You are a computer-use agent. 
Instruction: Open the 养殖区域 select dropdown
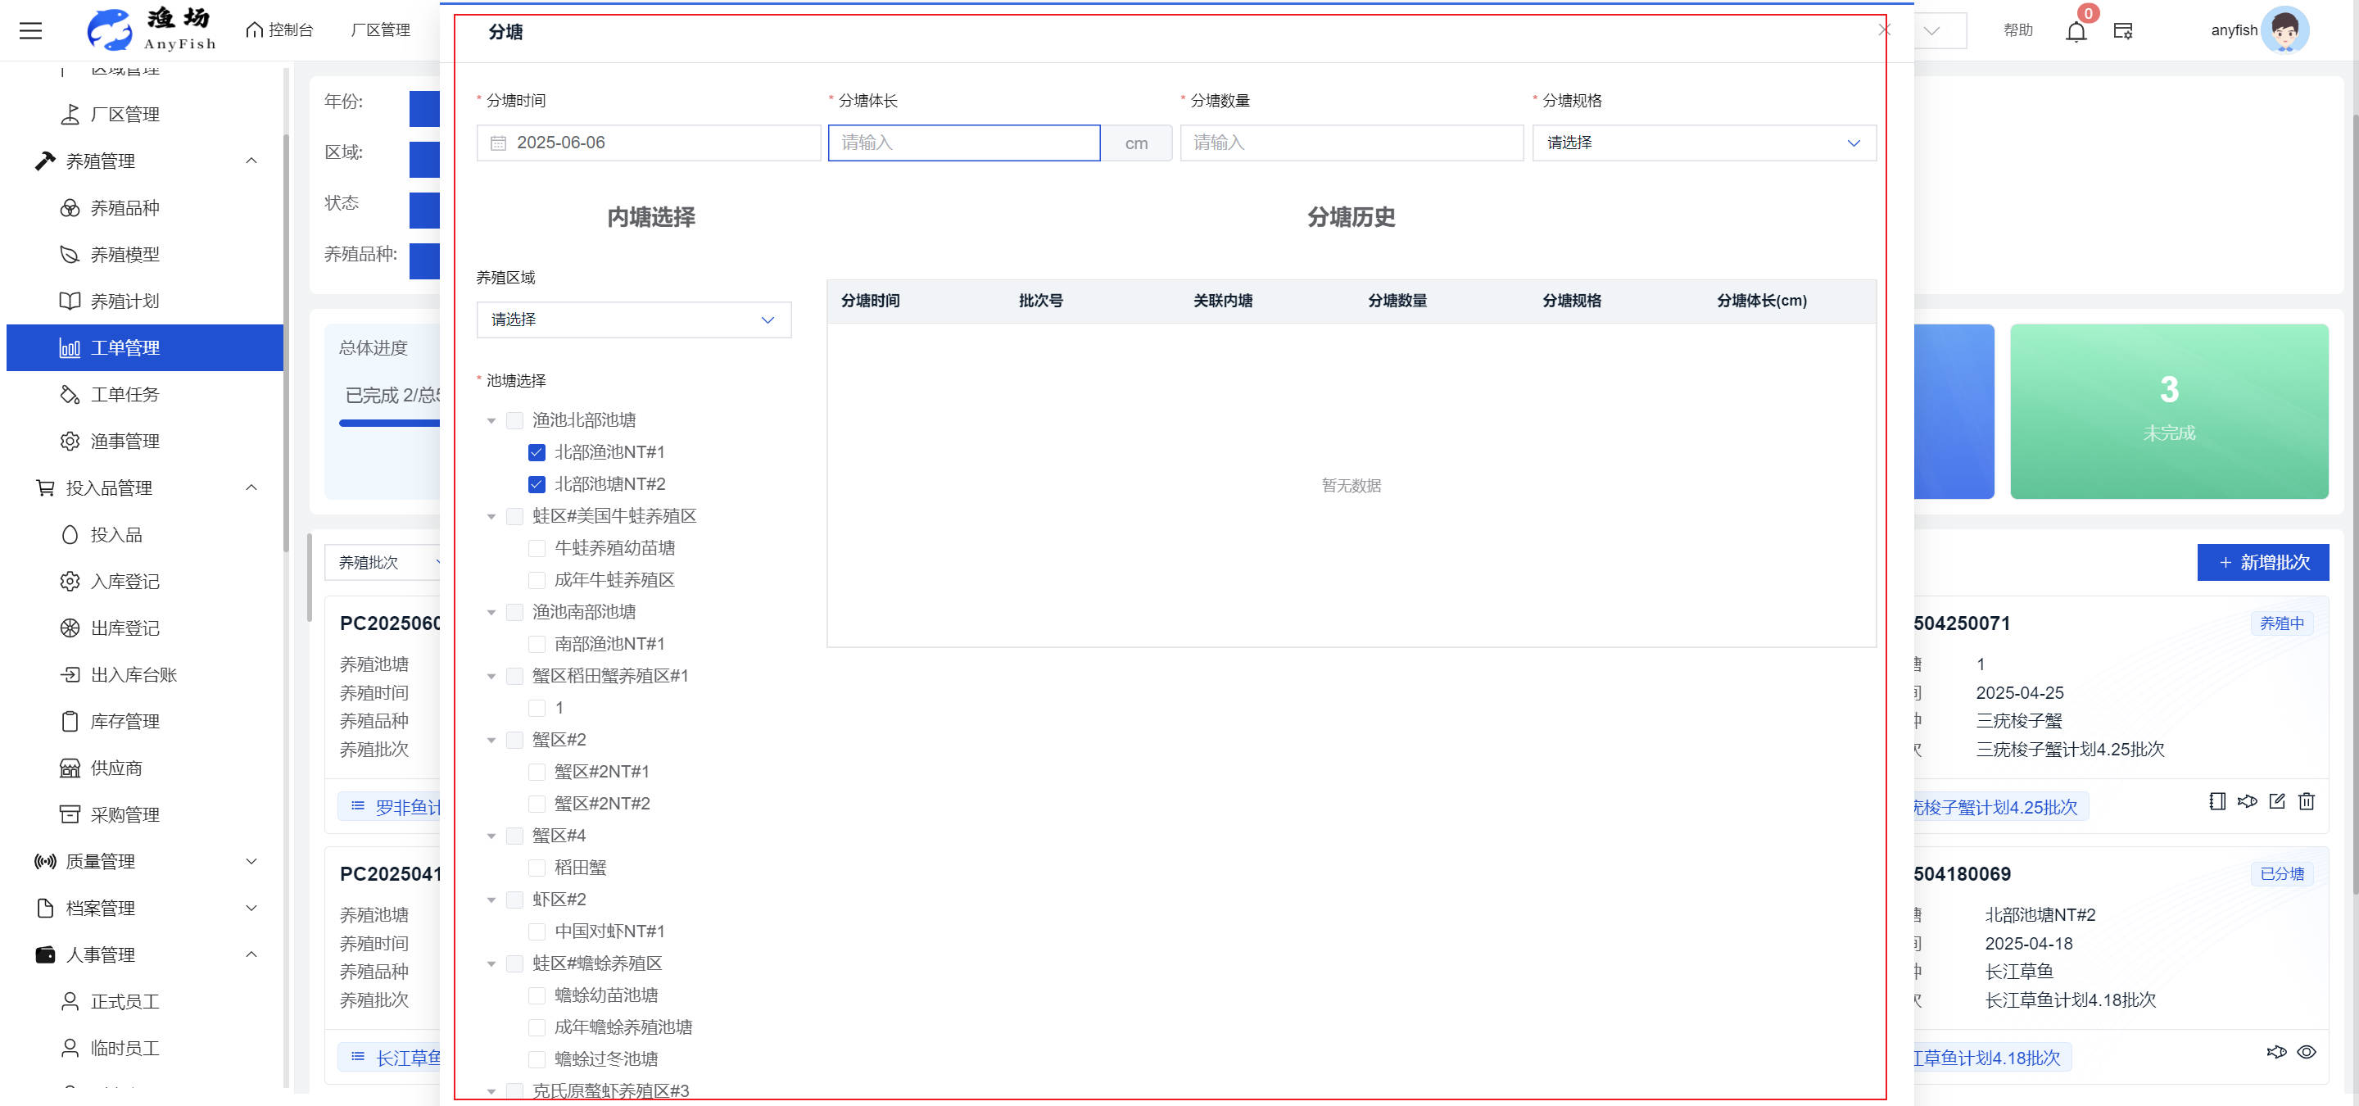pyautogui.click(x=634, y=320)
